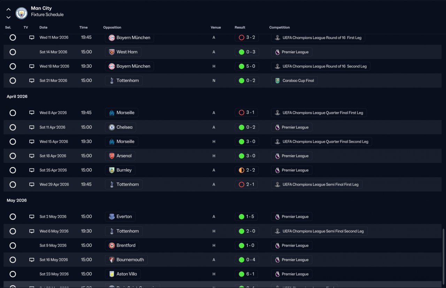
Task: Click the TV icon for Sat 25 Apr
Action: tap(32, 170)
